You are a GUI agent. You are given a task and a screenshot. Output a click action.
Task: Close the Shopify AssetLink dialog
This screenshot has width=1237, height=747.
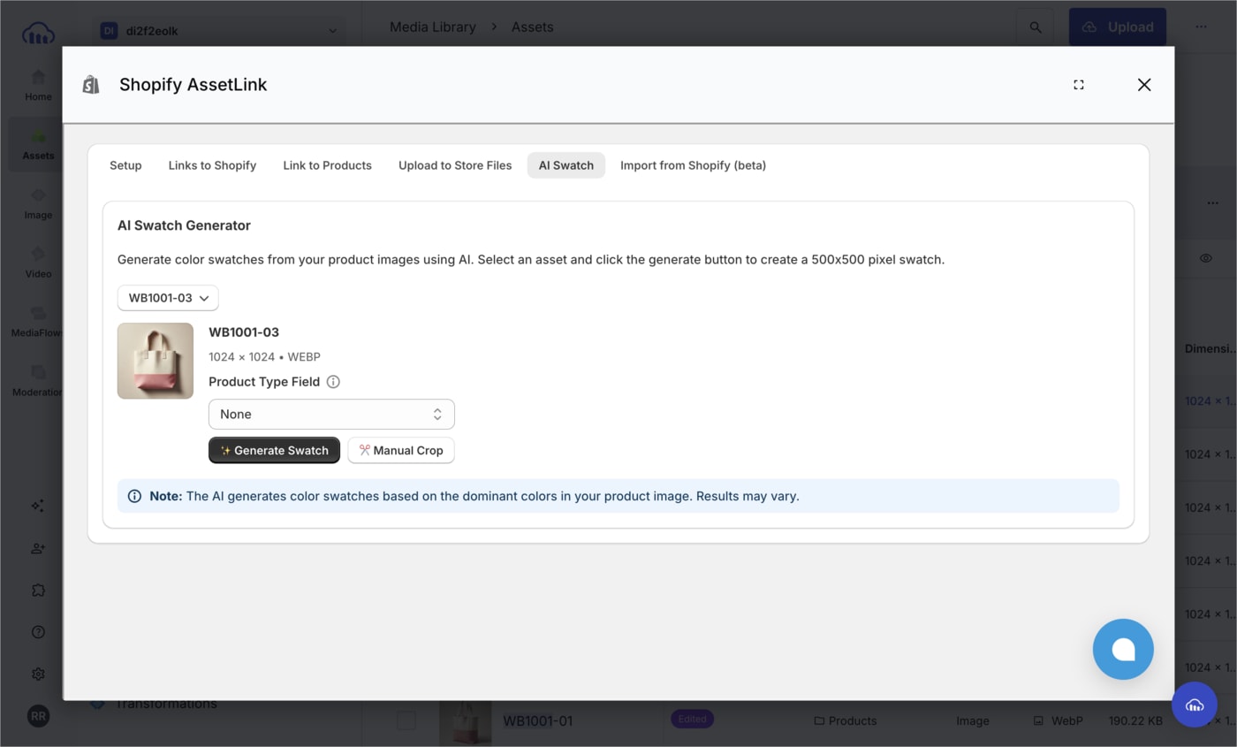[1144, 85]
